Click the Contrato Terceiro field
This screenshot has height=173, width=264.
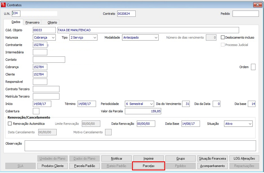click(x=46, y=89)
